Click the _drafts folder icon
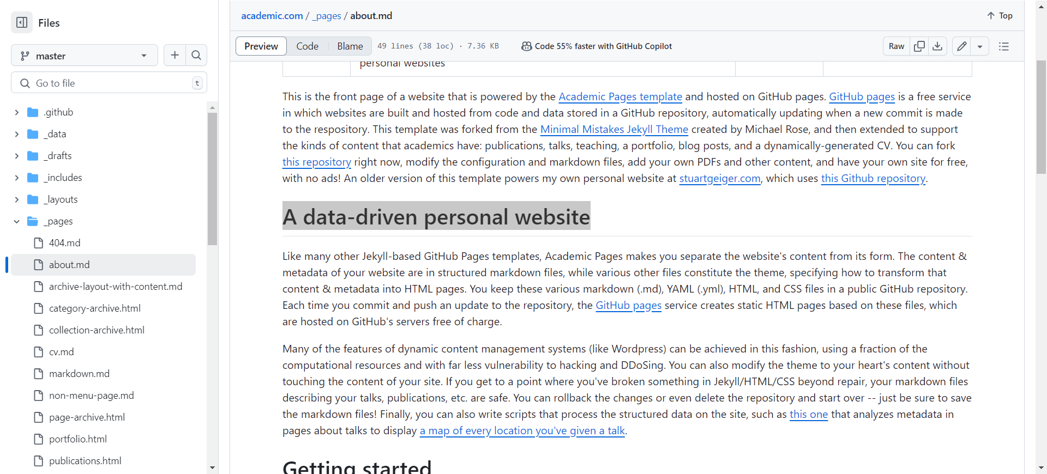Viewport: 1047px width, 474px height. click(x=33, y=156)
